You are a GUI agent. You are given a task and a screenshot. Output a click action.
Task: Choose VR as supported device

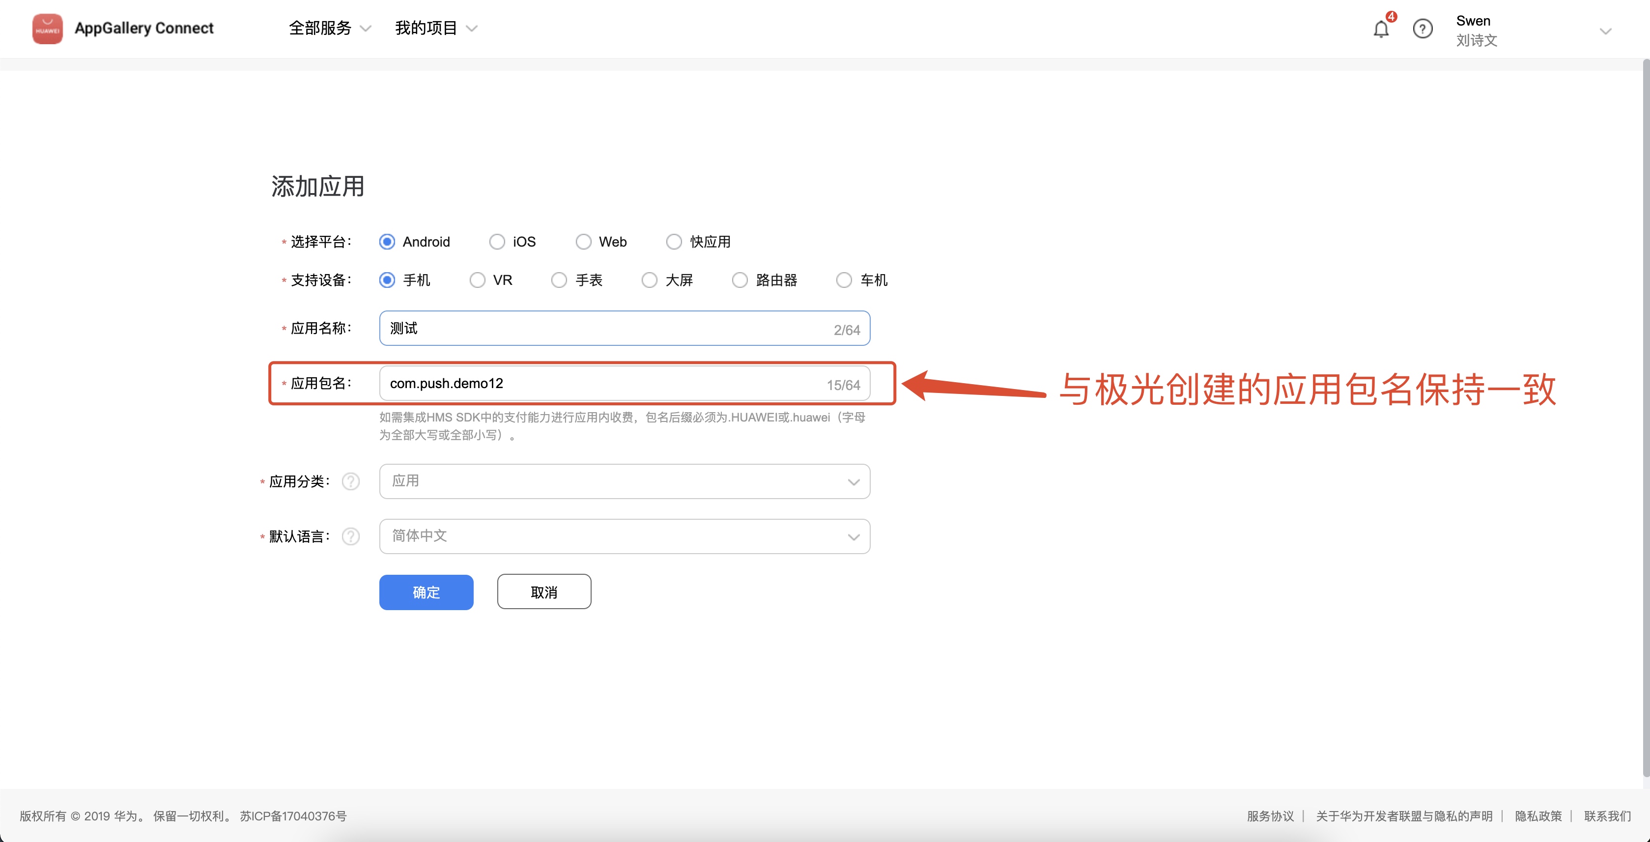click(x=477, y=281)
